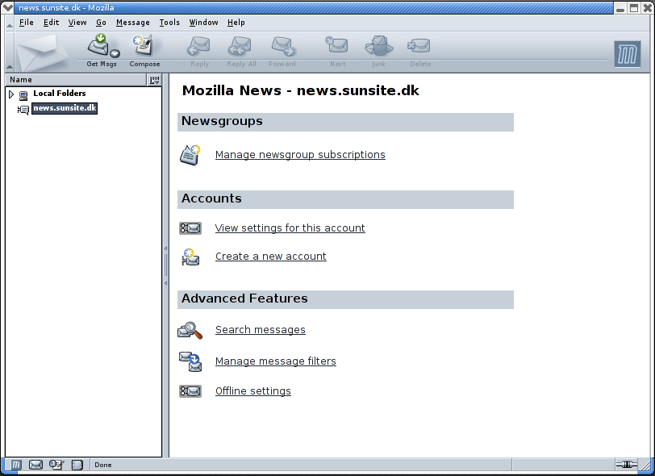This screenshot has width=655, height=476.
Task: Click the Mozilla throbber logo icon
Action: (x=628, y=54)
